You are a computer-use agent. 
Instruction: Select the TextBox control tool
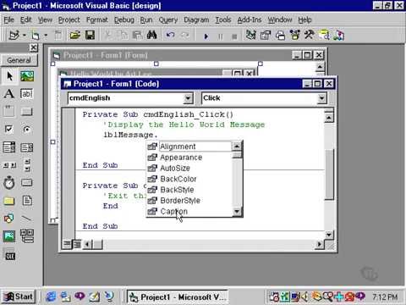pyautogui.click(x=27, y=93)
